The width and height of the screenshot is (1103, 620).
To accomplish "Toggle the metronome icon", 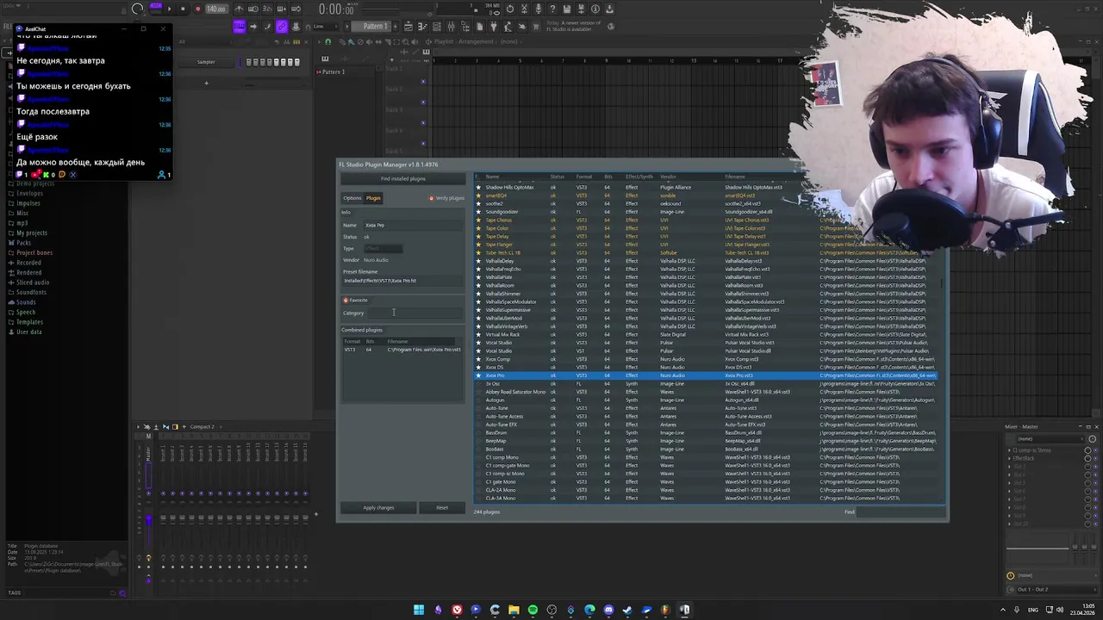I will 240,9.
